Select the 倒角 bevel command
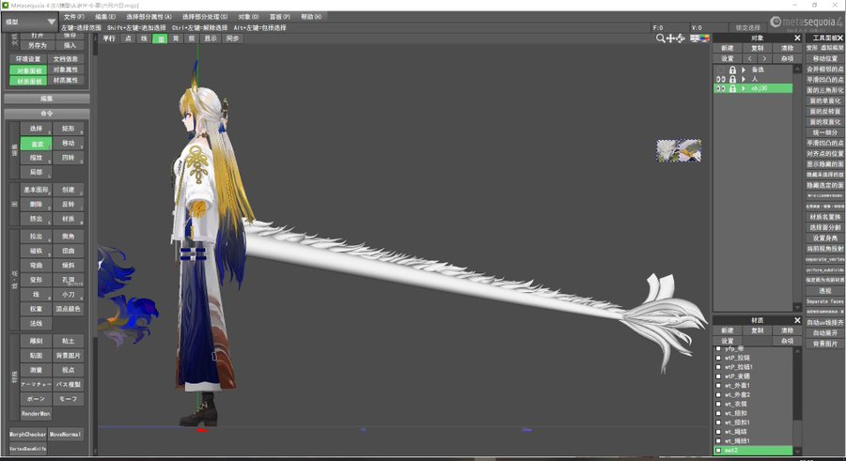This screenshot has height=461, width=846. pyautogui.click(x=68, y=237)
